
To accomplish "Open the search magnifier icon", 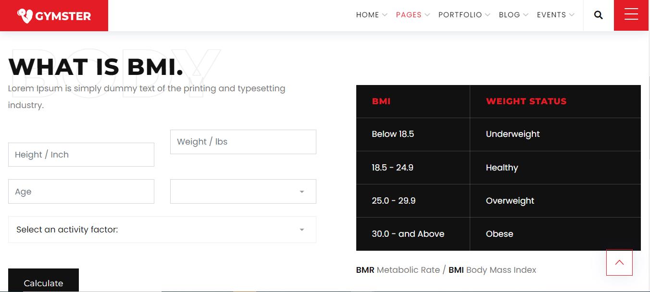I will tap(599, 15).
